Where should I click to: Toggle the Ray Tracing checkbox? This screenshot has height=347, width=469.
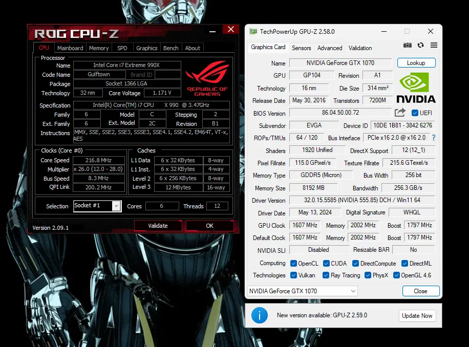[326, 275]
